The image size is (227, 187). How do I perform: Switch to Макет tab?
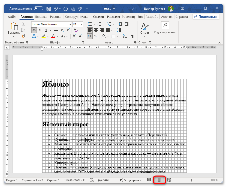point(85,17)
